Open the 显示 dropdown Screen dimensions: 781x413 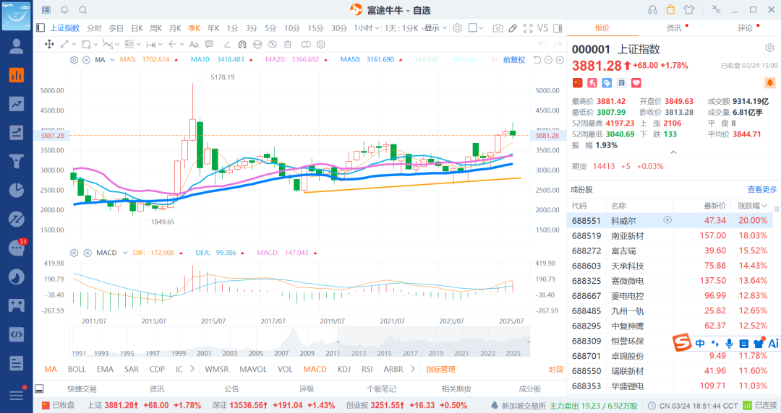pyautogui.click(x=436, y=28)
